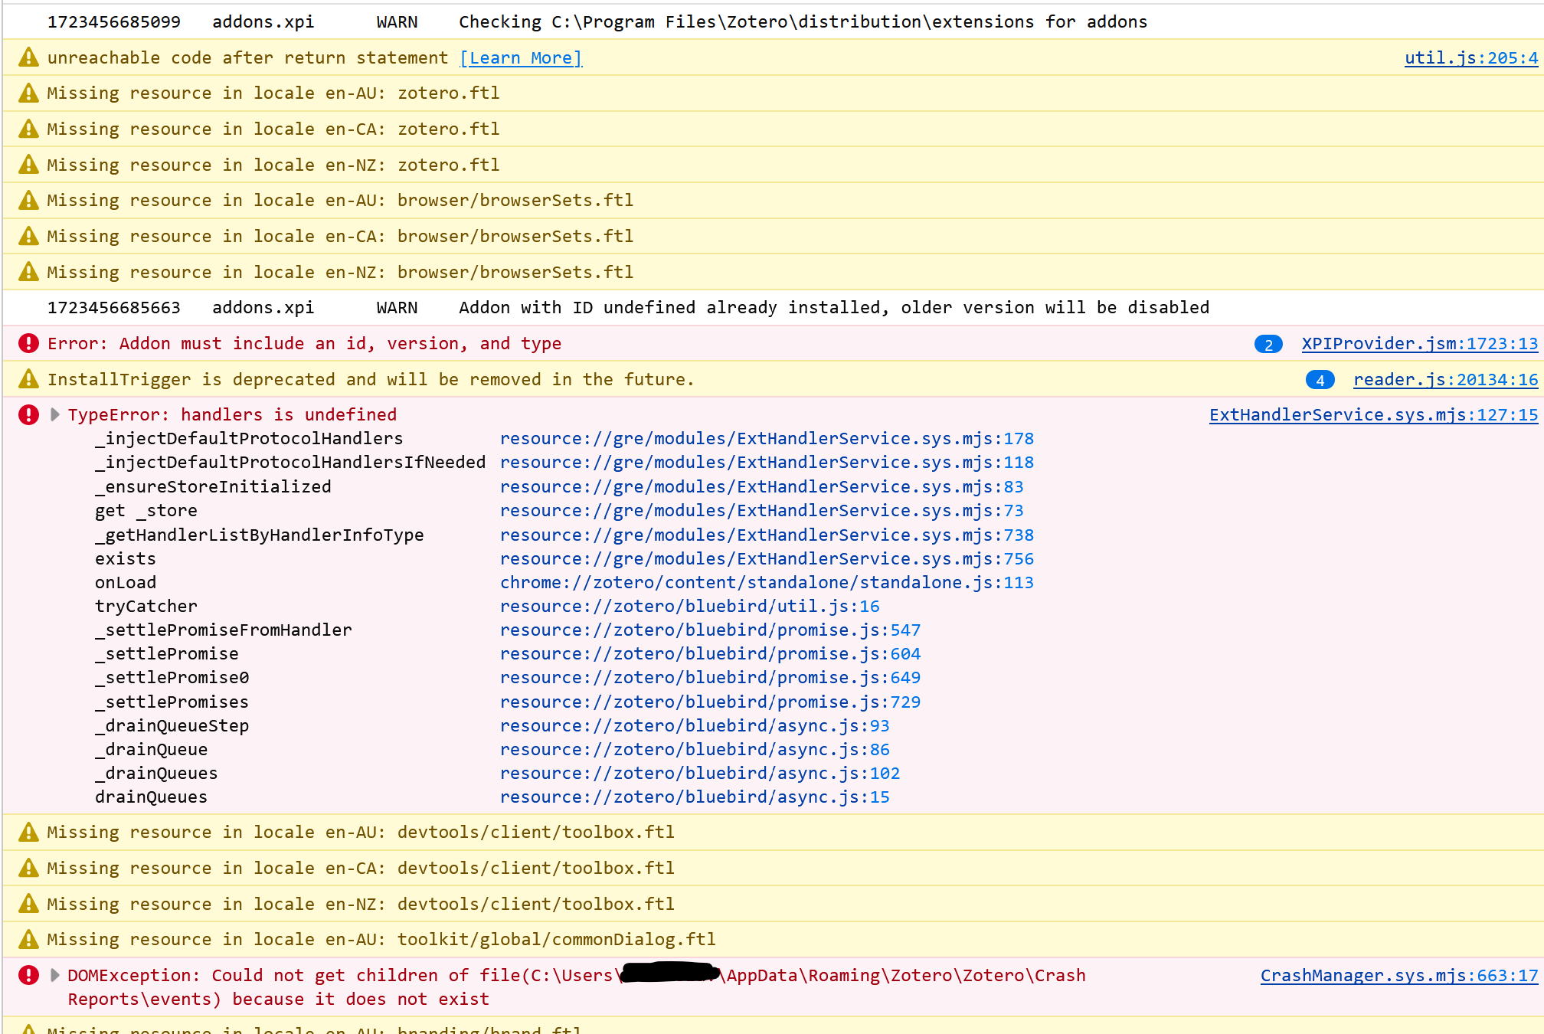Open XPIProvider.jsm:1723:13 source link
The height and width of the screenshot is (1034, 1544).
[1419, 344]
